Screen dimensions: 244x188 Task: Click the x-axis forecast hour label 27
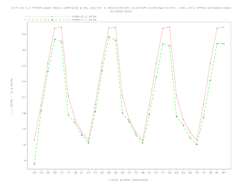95,173
